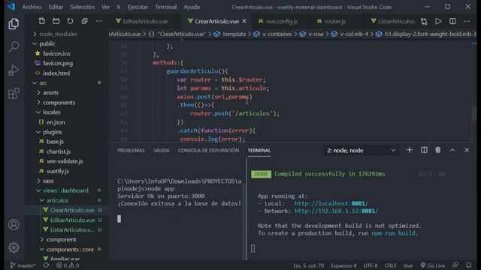The image size is (481, 270).
Task: Click the master git branch indicator
Action: pyautogui.click(x=23, y=265)
